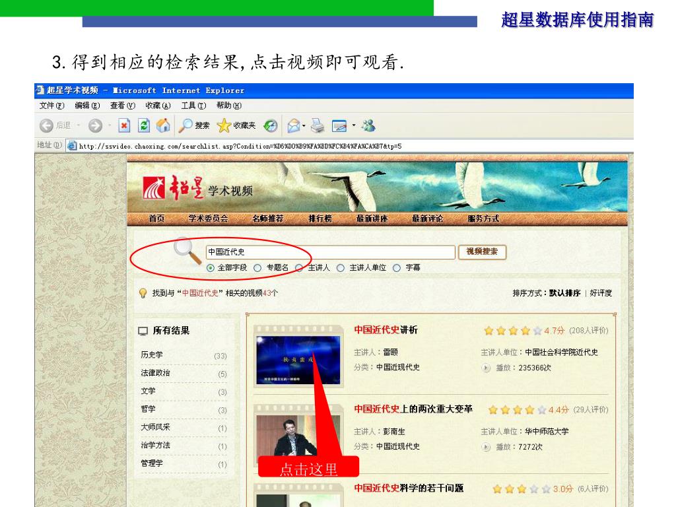Open dropdown arrow beside Edit icon
The width and height of the screenshot is (676, 507).
pyautogui.click(x=354, y=125)
